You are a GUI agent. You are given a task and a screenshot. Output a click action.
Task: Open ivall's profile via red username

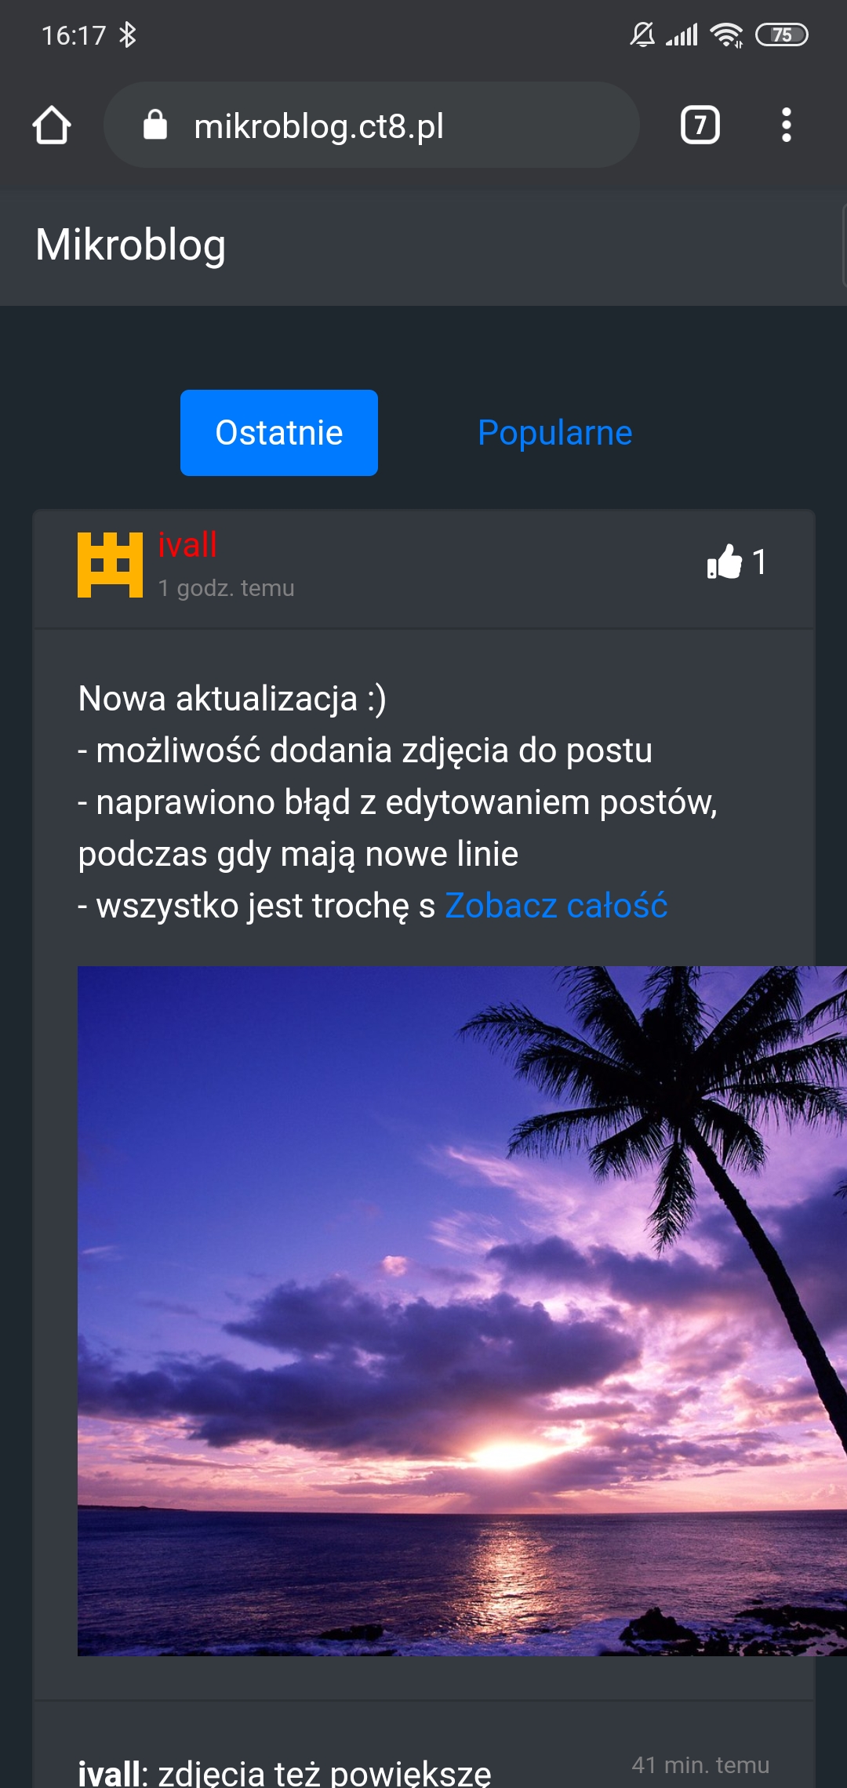[187, 545]
